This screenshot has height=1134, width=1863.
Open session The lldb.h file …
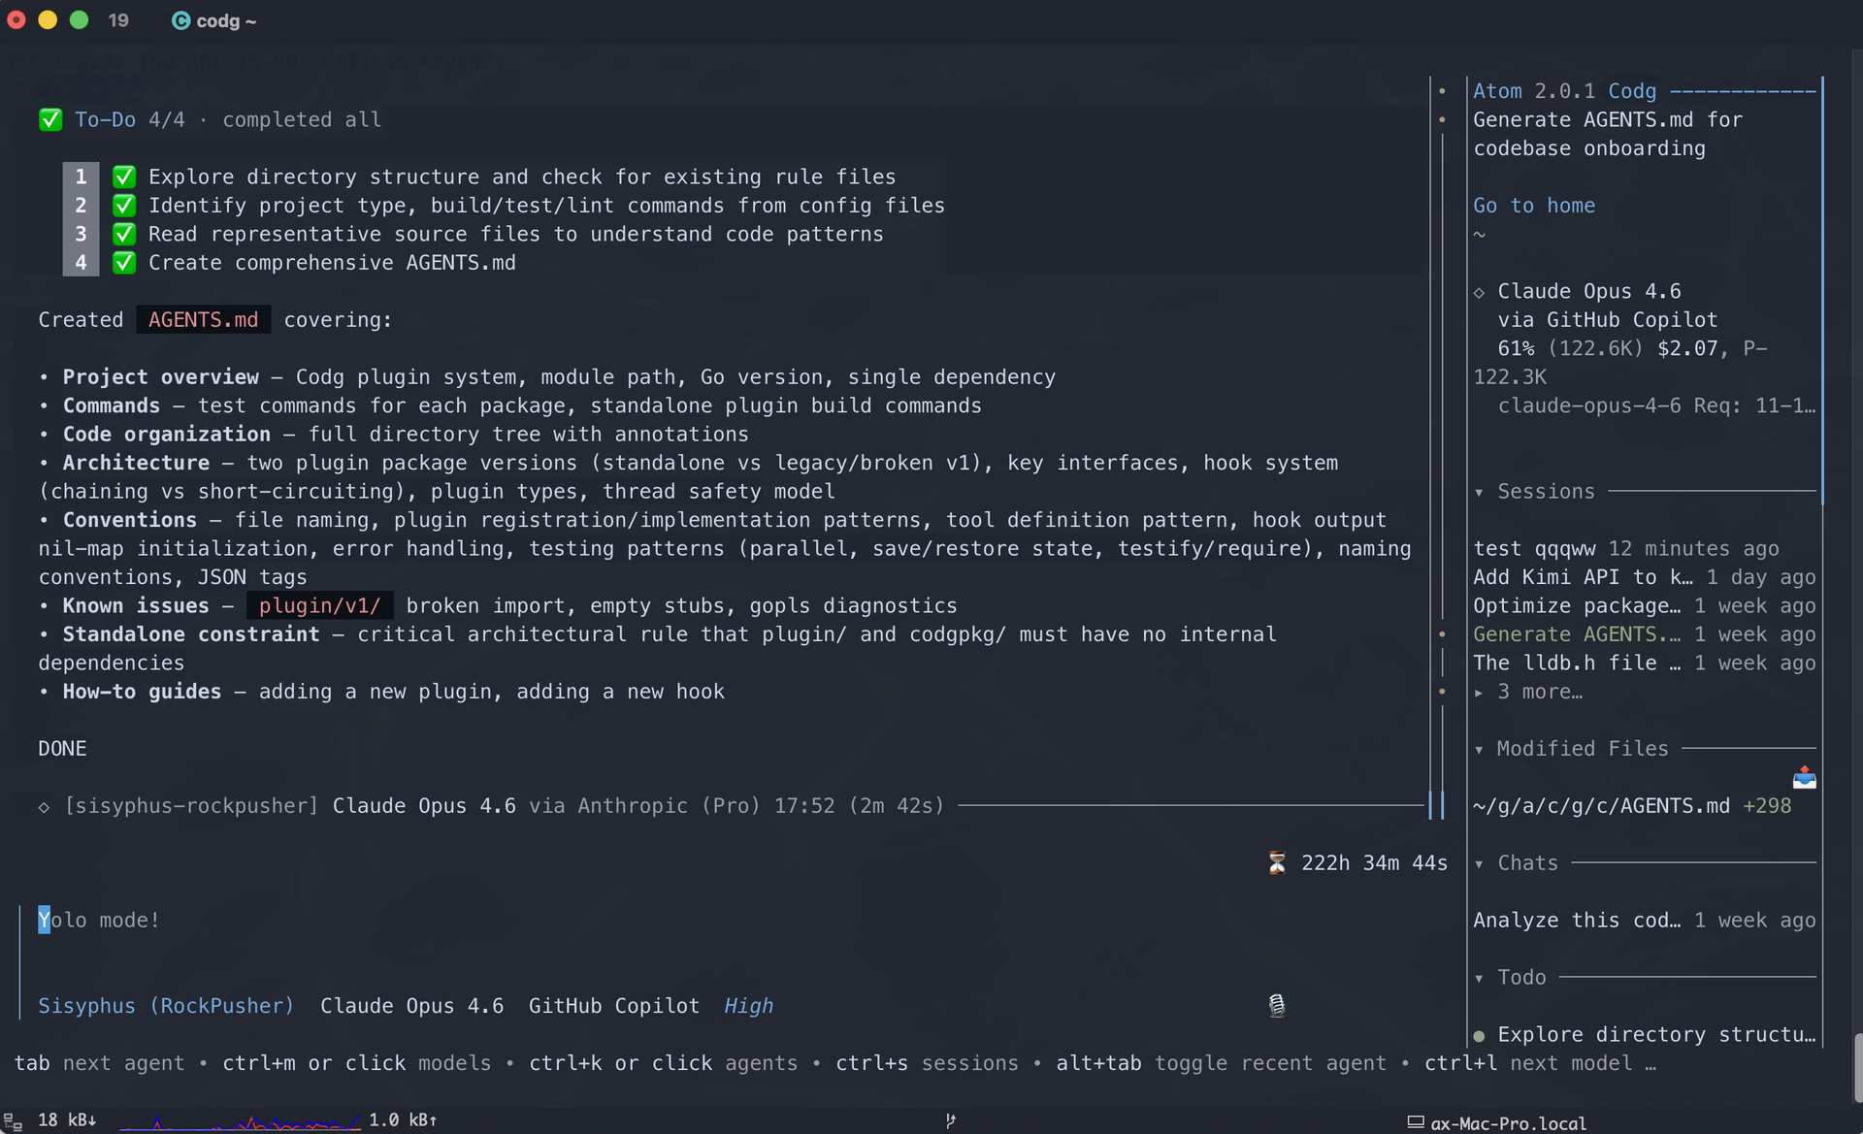point(1645,663)
